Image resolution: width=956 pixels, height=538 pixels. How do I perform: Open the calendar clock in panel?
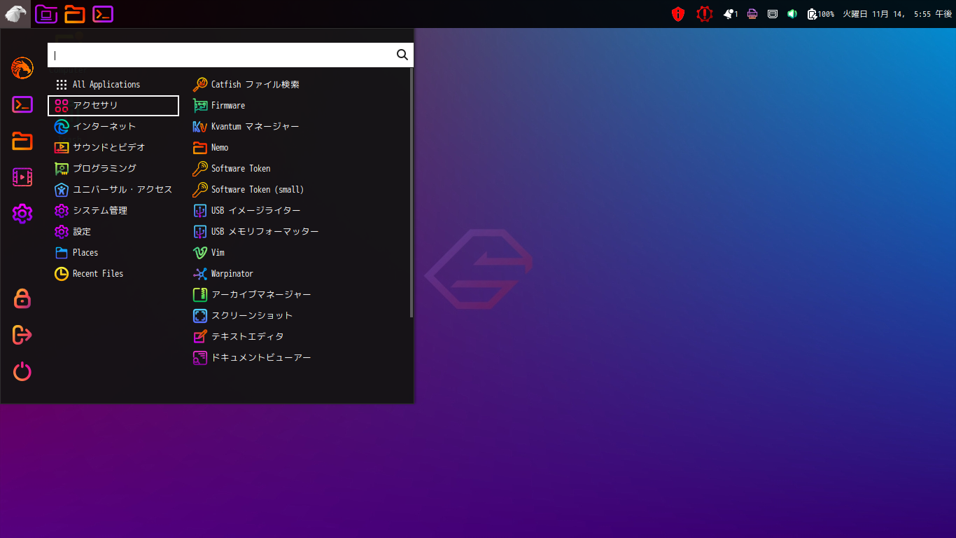coord(897,14)
